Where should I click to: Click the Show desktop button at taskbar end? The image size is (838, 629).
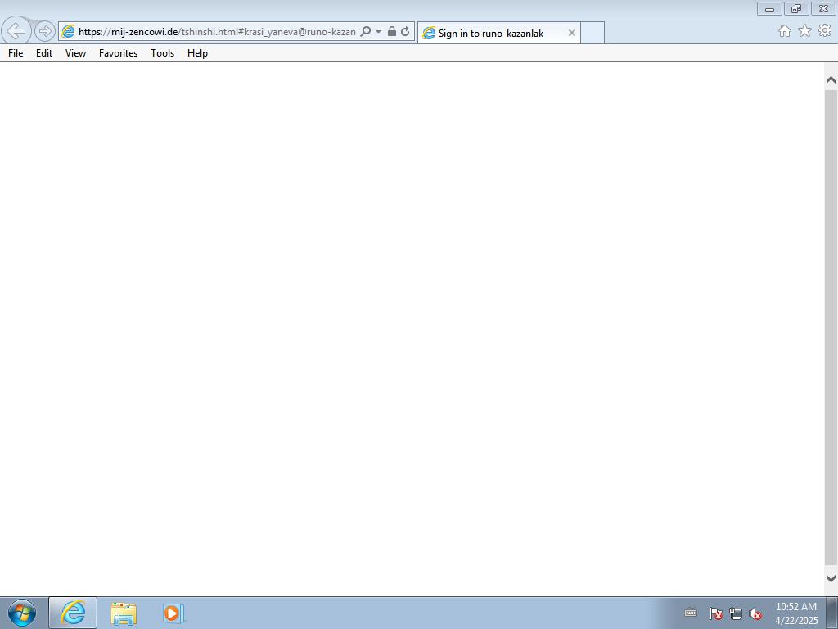point(832,613)
